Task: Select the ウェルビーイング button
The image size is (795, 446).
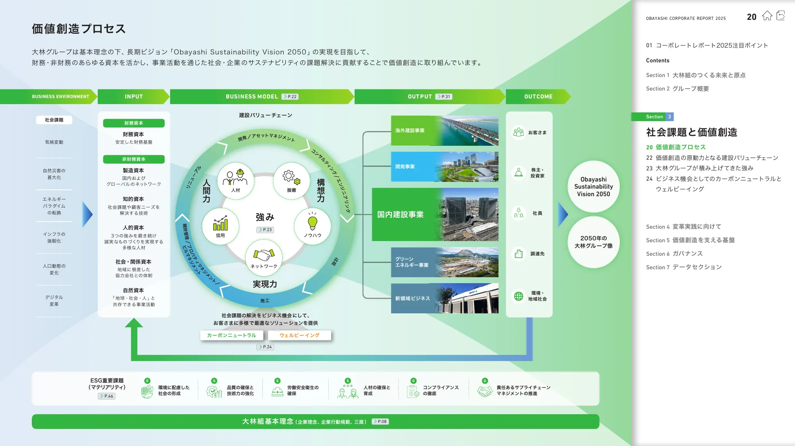Action: pos(299,336)
